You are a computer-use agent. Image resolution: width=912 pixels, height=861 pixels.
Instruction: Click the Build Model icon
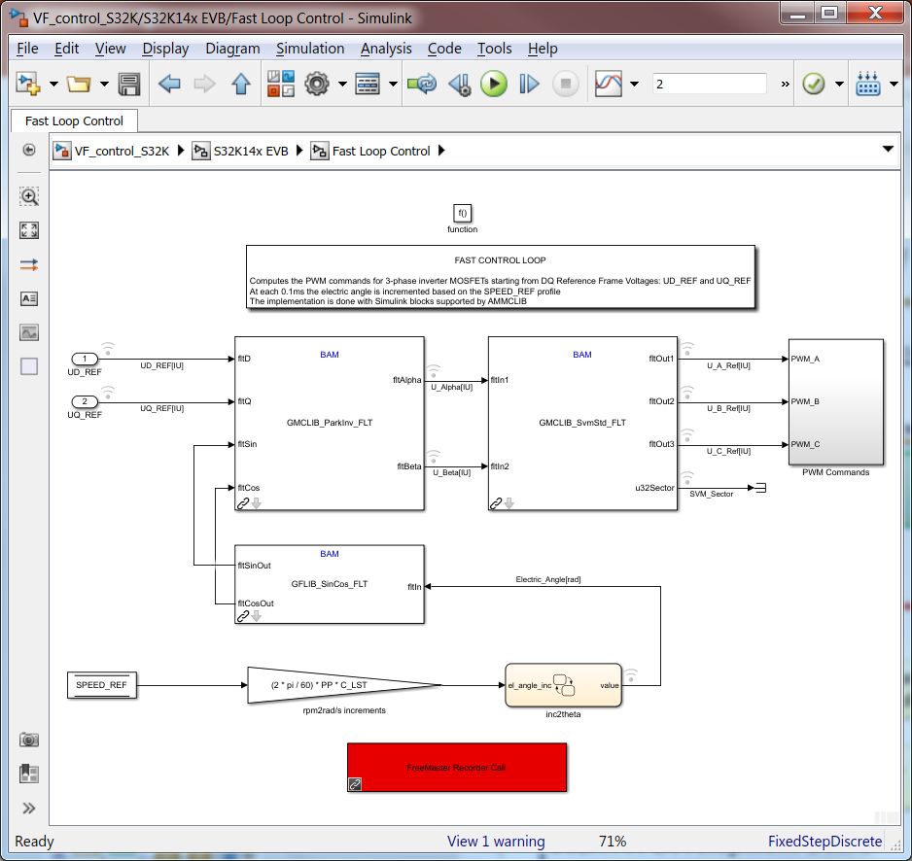[x=868, y=85]
